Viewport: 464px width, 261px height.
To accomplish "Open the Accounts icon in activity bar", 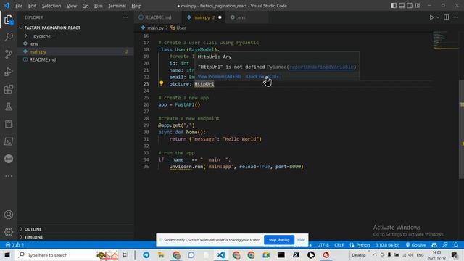I will (9, 215).
